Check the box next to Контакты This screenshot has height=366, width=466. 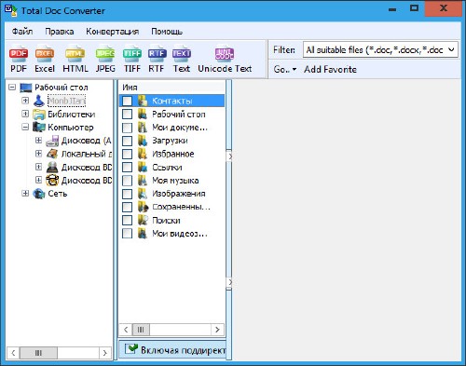point(127,101)
